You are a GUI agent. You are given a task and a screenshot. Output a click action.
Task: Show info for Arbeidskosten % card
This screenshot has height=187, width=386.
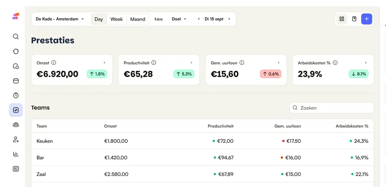tap(335, 63)
